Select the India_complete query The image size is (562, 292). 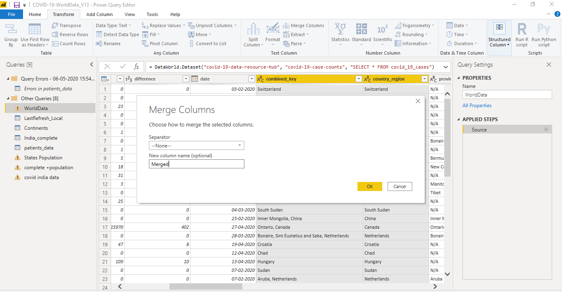[x=50, y=138]
